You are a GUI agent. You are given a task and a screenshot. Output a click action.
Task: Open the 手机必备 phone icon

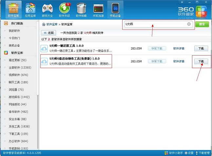tap(115, 10)
